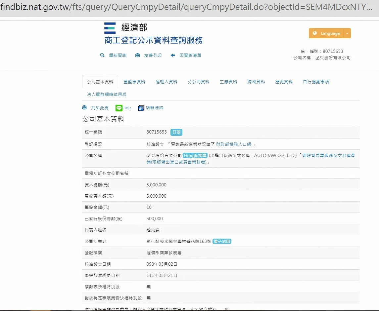View the 歷史資料 tab
Screen dimensions: 379x311
pyautogui.click(x=284, y=82)
